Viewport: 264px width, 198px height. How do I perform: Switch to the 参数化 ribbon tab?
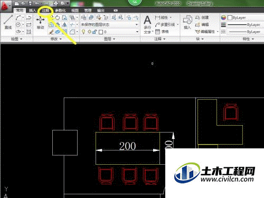coord(60,11)
